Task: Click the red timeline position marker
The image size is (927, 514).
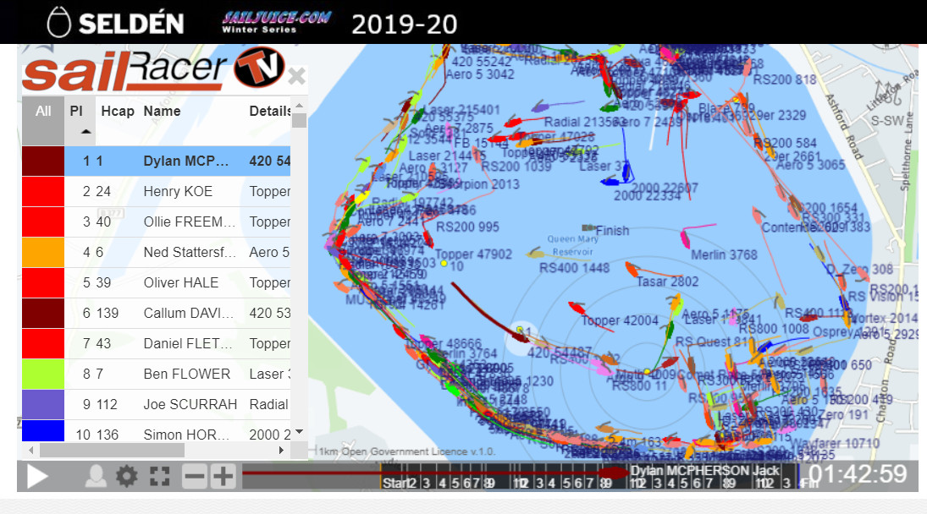Action: pos(614,473)
